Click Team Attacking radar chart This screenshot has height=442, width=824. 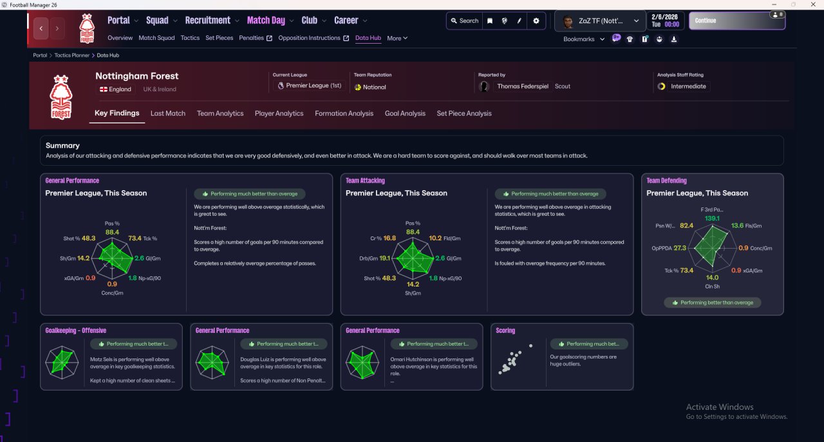[413, 259]
